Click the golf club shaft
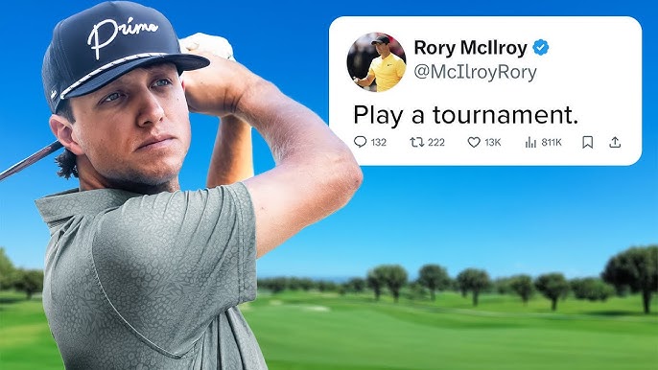Viewport: 658px width, 370px height. coord(31,160)
